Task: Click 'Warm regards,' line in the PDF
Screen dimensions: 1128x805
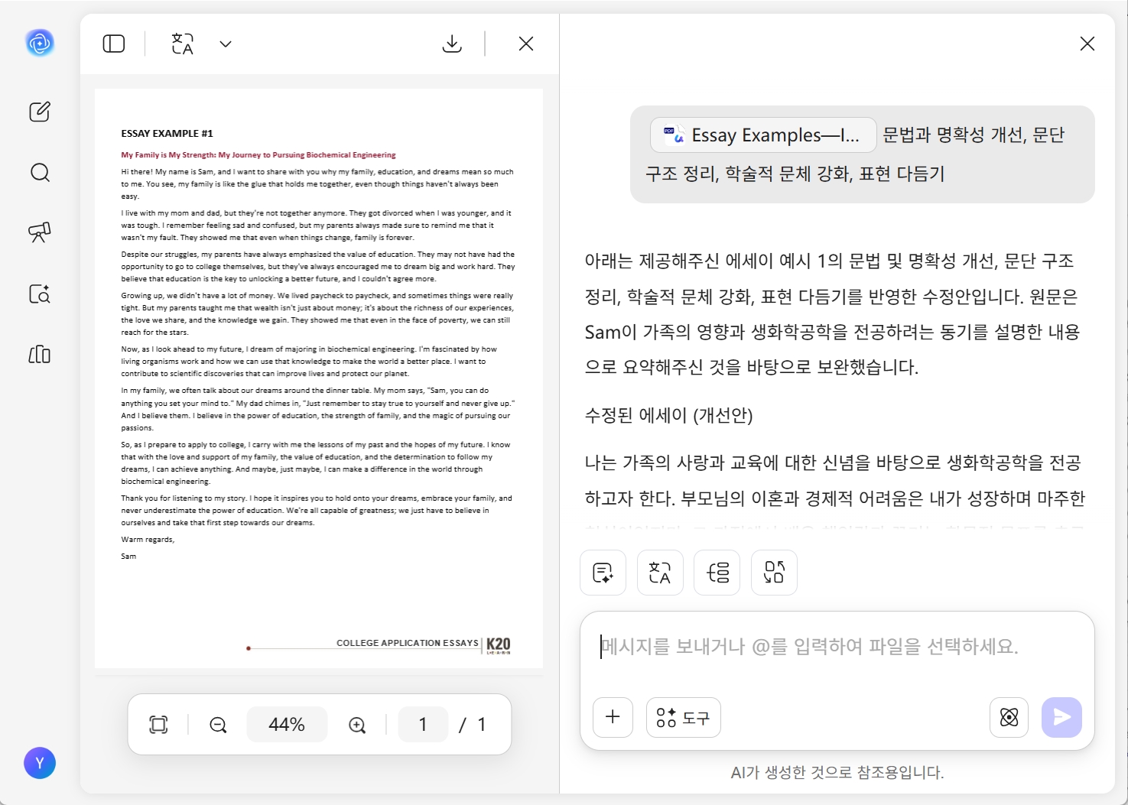Action: tap(148, 540)
